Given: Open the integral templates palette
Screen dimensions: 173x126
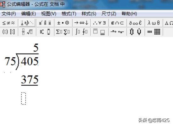Looking at the screenshot, I should coord(81,32).
